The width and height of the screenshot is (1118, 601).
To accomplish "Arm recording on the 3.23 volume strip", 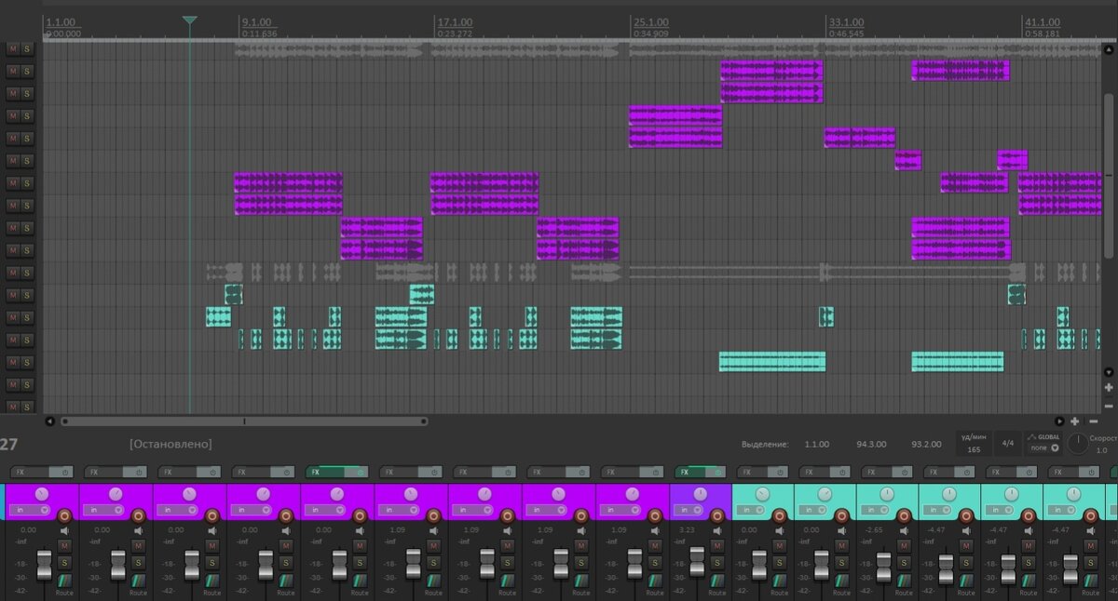I will point(719,514).
